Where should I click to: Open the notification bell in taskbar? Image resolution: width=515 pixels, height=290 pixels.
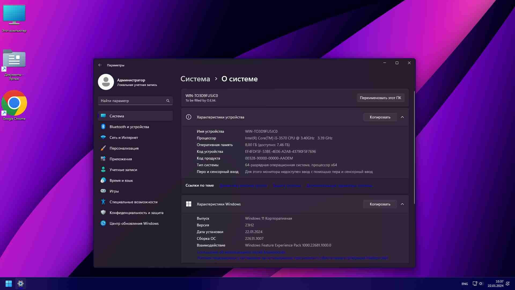[x=507, y=284]
